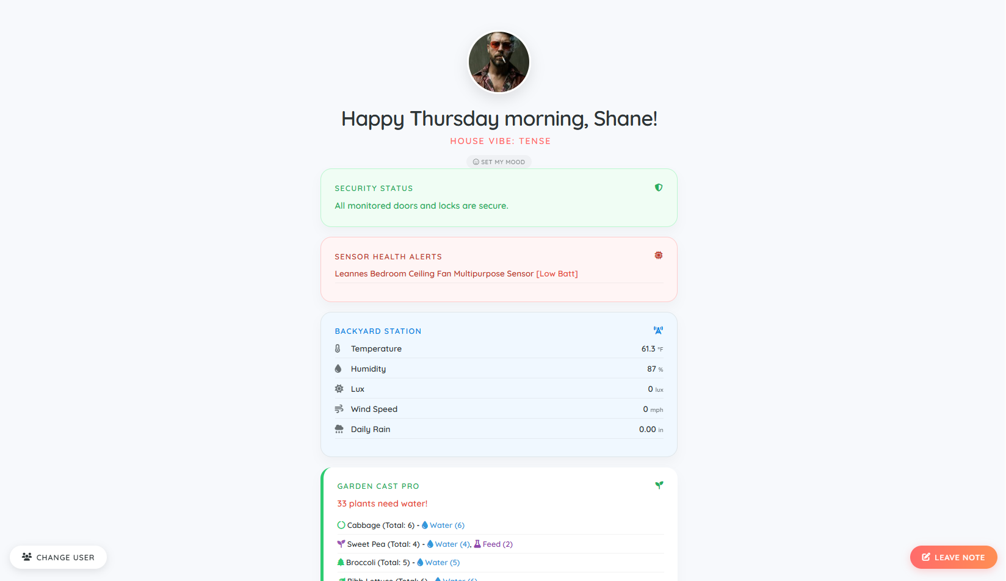This screenshot has height=581, width=1006.
Task: Click the Security Status heading
Action: pyautogui.click(x=374, y=189)
